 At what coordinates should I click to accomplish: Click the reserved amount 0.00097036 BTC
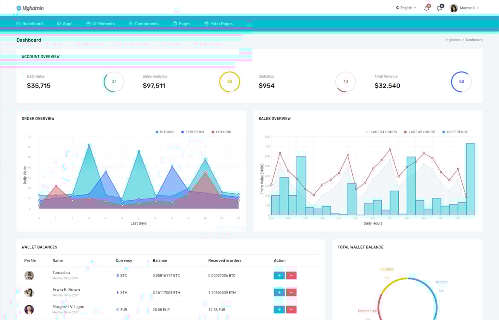pyautogui.click(x=222, y=276)
